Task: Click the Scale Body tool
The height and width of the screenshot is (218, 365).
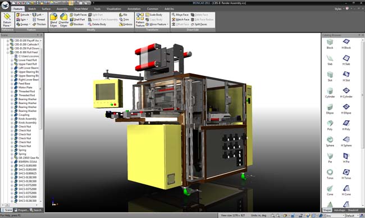Action: tap(154, 15)
